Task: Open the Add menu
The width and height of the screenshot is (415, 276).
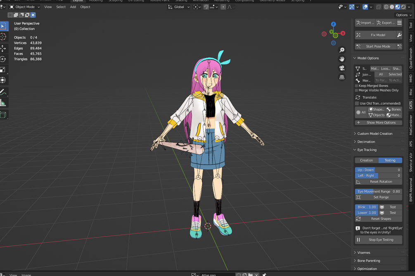Action: tap(73, 7)
